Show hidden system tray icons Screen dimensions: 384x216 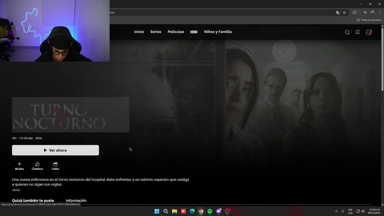click(x=336, y=211)
